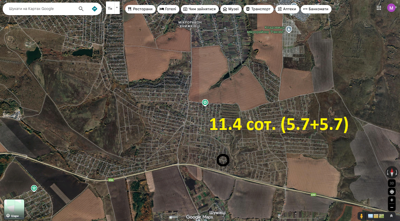Click the Аптеки filter button
This screenshot has width=400, height=221.
click(x=287, y=9)
